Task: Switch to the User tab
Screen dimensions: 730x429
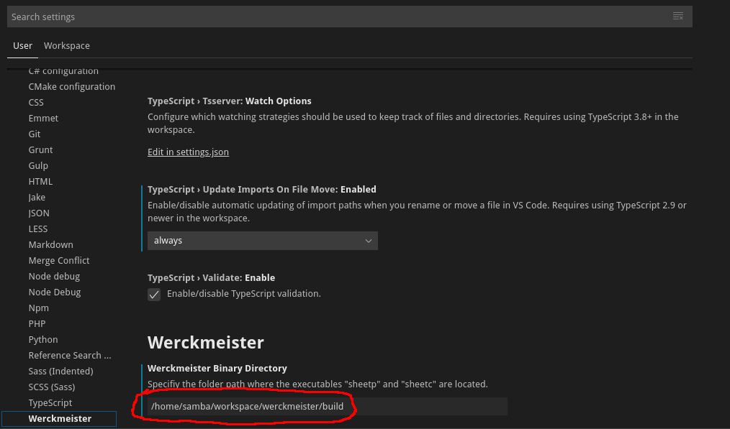Action: (x=22, y=45)
